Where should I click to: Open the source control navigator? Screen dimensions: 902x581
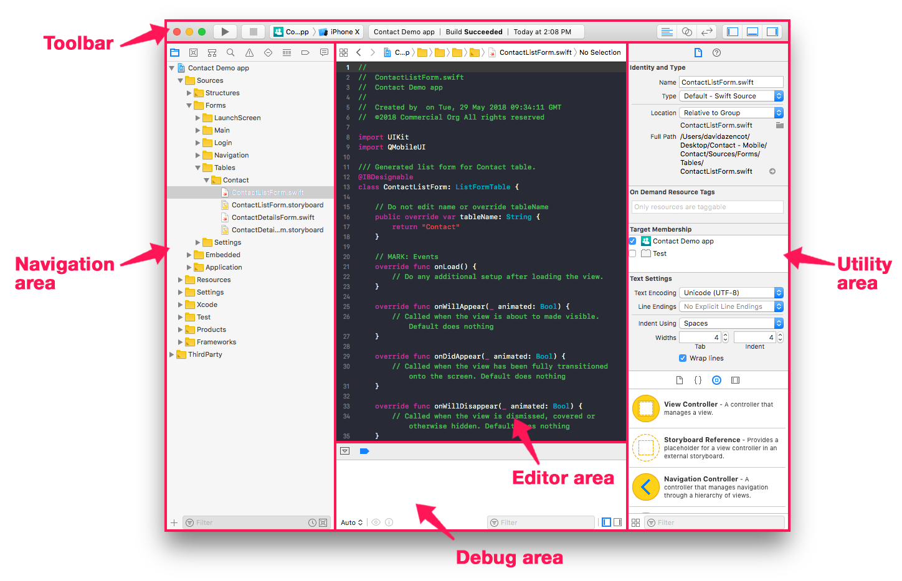click(194, 53)
